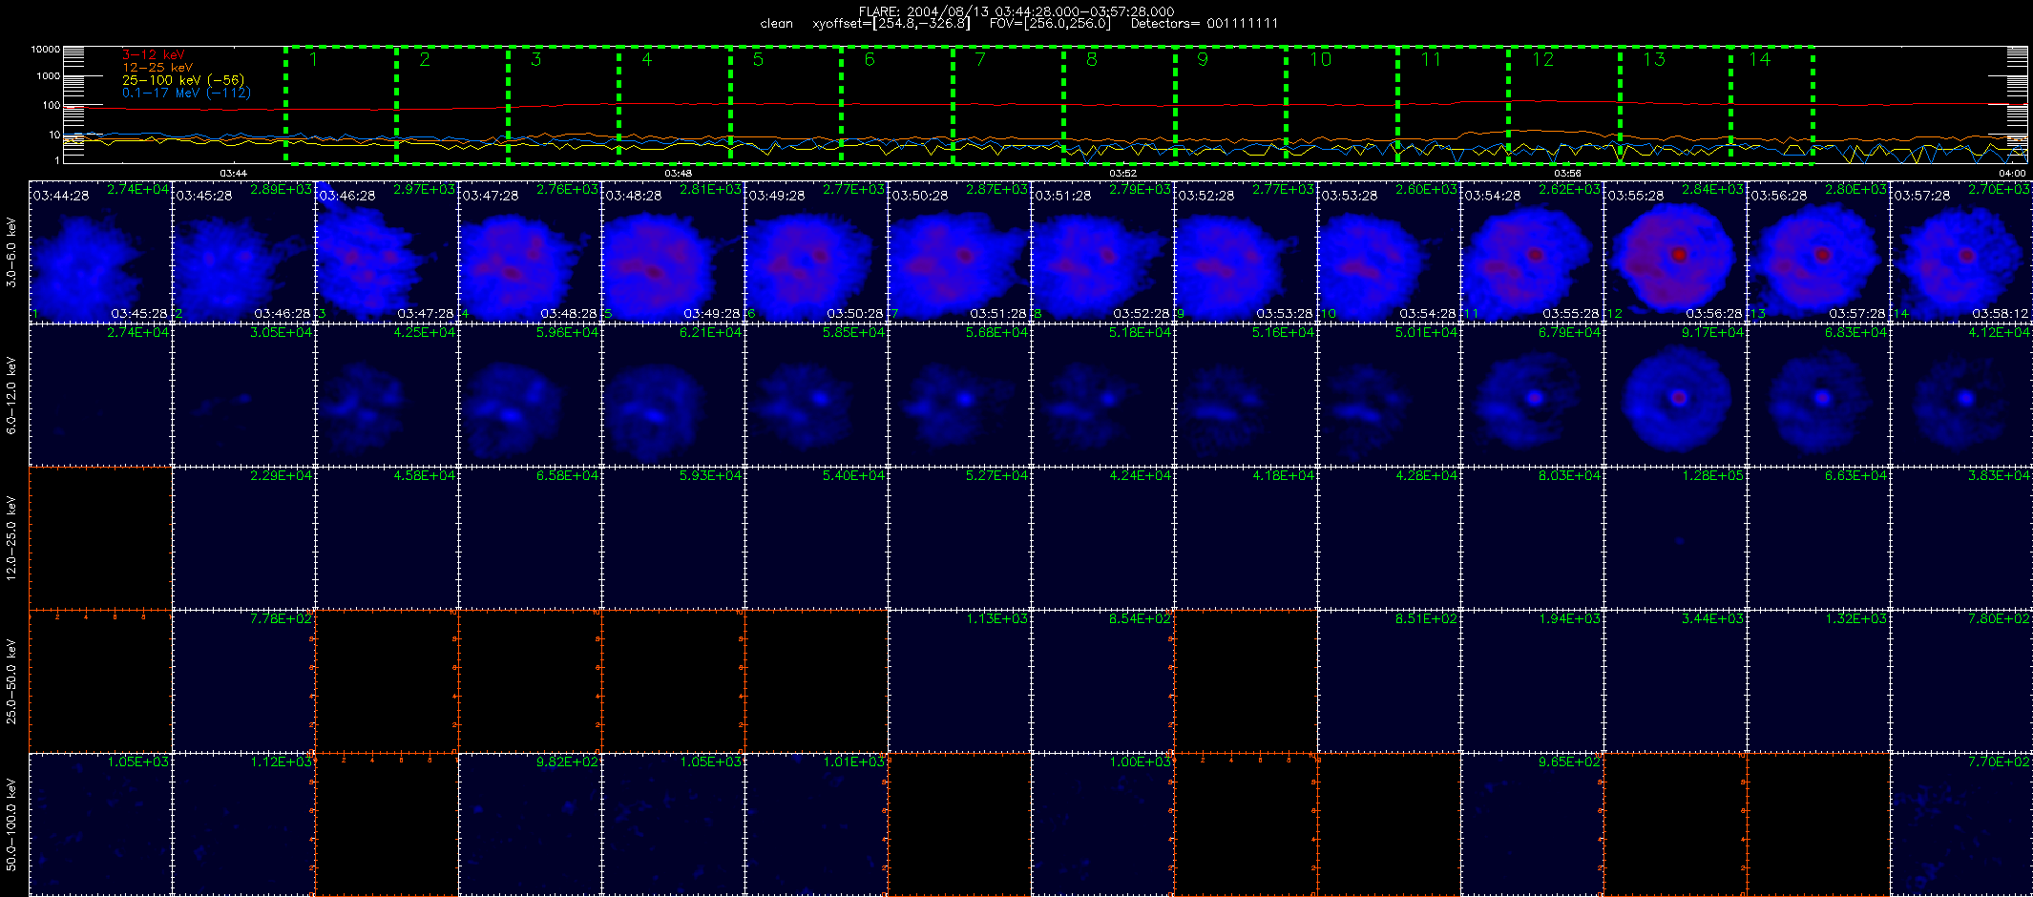2033x897 pixels.
Task: Open the 6–12 keV image labeled 9.17E+04
Action: (1675, 395)
